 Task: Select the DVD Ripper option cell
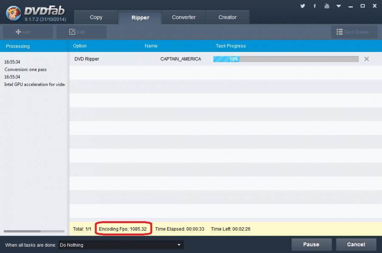point(87,59)
